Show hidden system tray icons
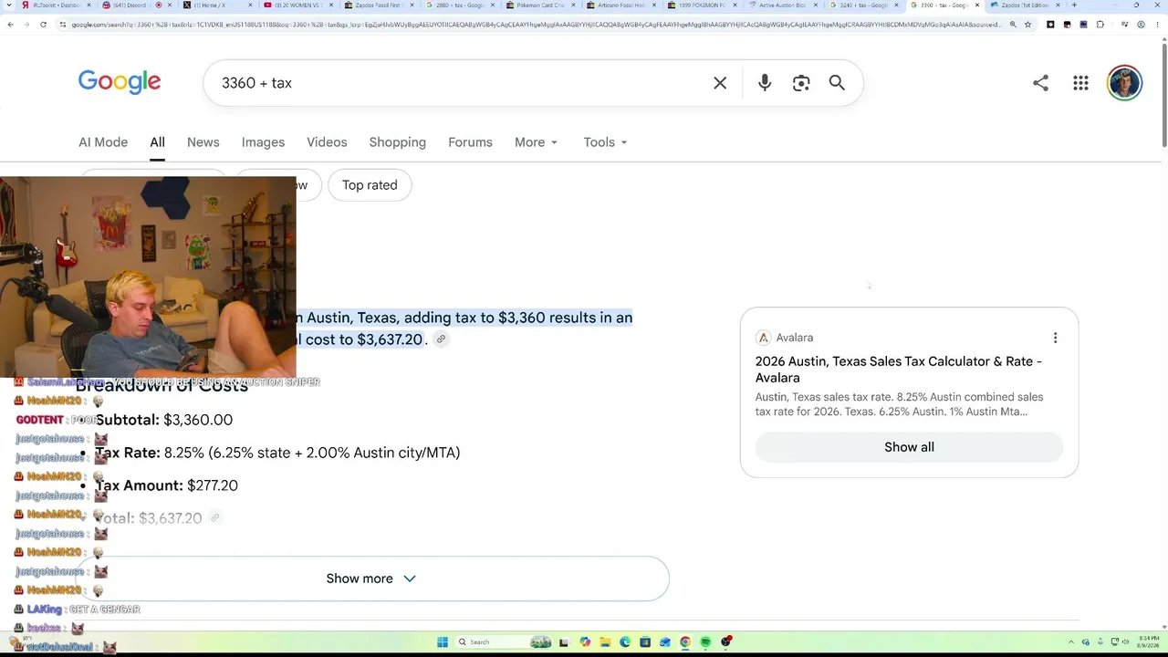The height and width of the screenshot is (657, 1168). coord(1073,641)
